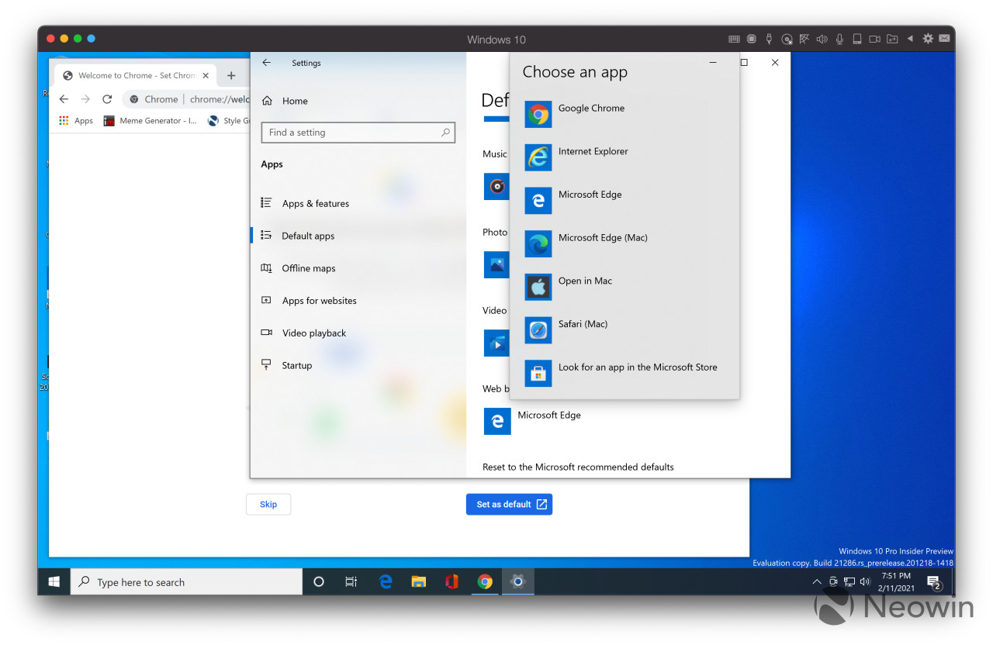The width and height of the screenshot is (993, 645).
Task: Click the Parallels sound icon in title bar
Action: tap(822, 39)
